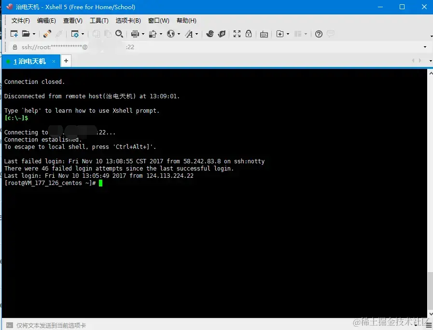Click the Disconnect icon

pyautogui.click(x=47, y=34)
